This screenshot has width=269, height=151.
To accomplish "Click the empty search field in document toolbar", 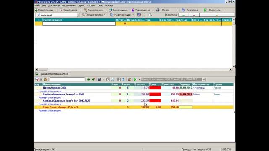I will point(67,79).
